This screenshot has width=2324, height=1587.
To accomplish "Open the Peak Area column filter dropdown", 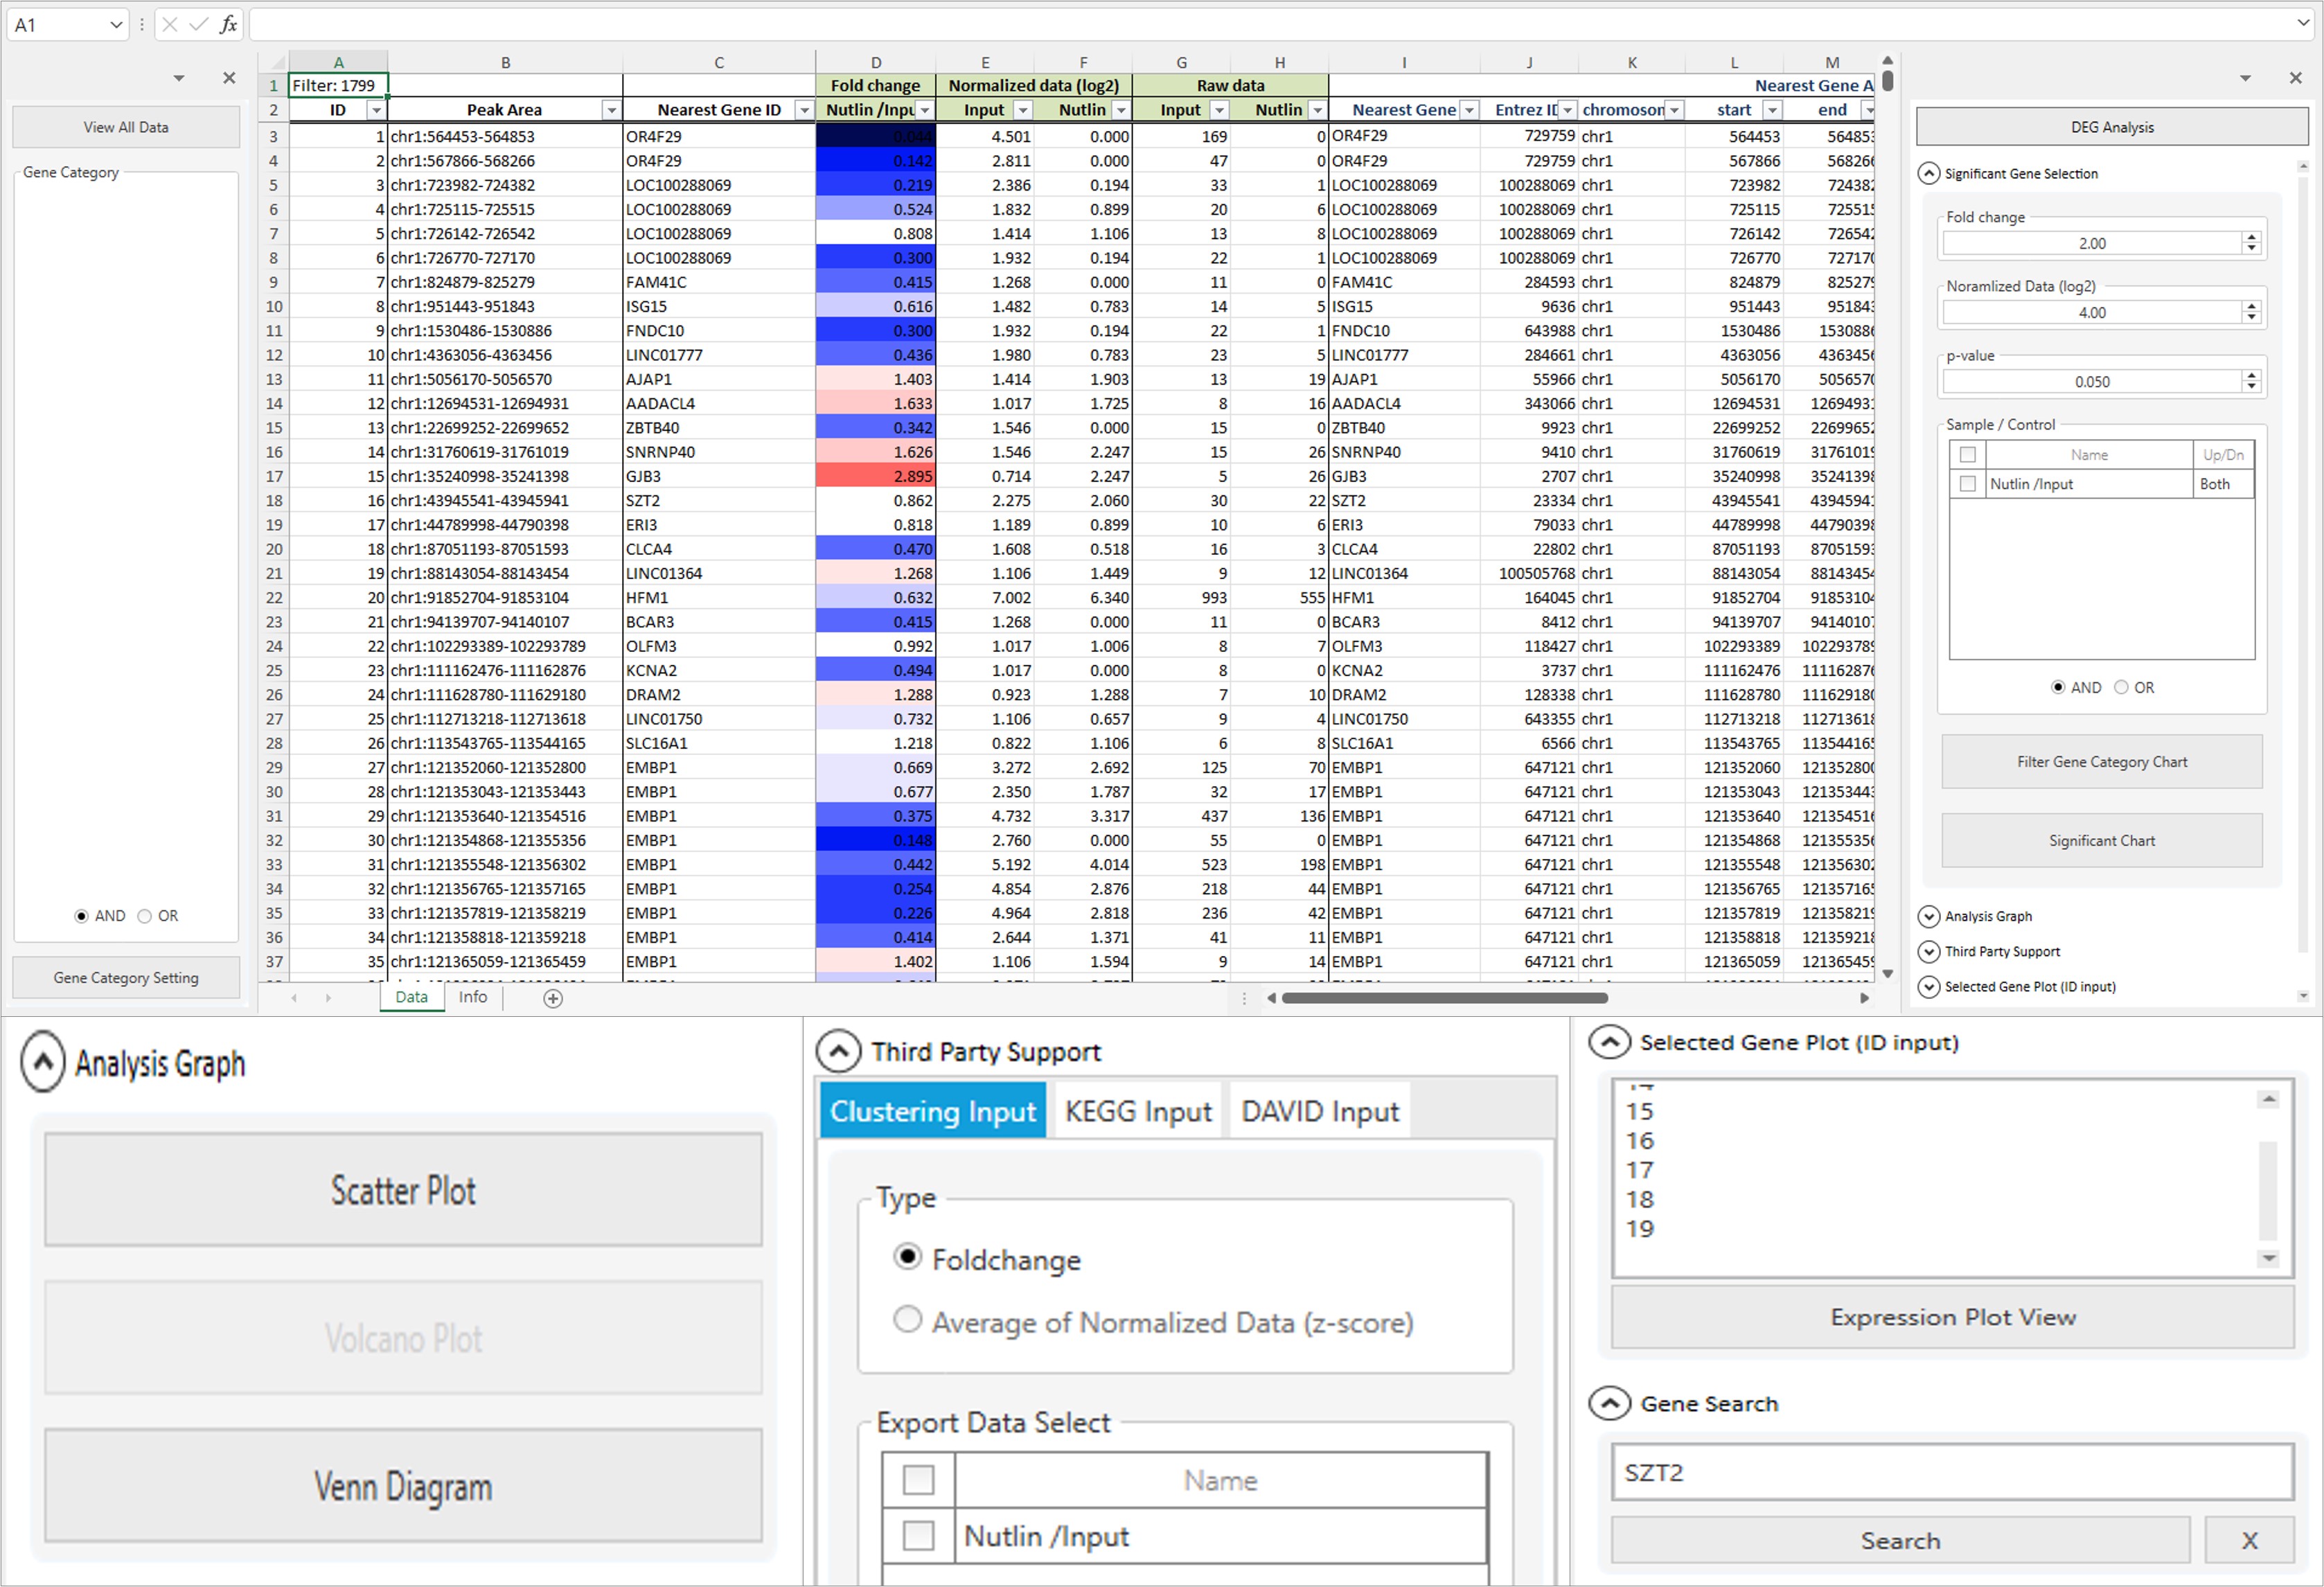I will pos(611,110).
